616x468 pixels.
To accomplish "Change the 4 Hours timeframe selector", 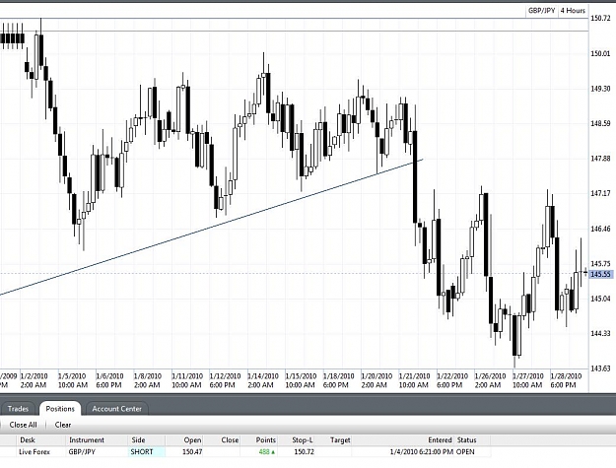I will (573, 11).
